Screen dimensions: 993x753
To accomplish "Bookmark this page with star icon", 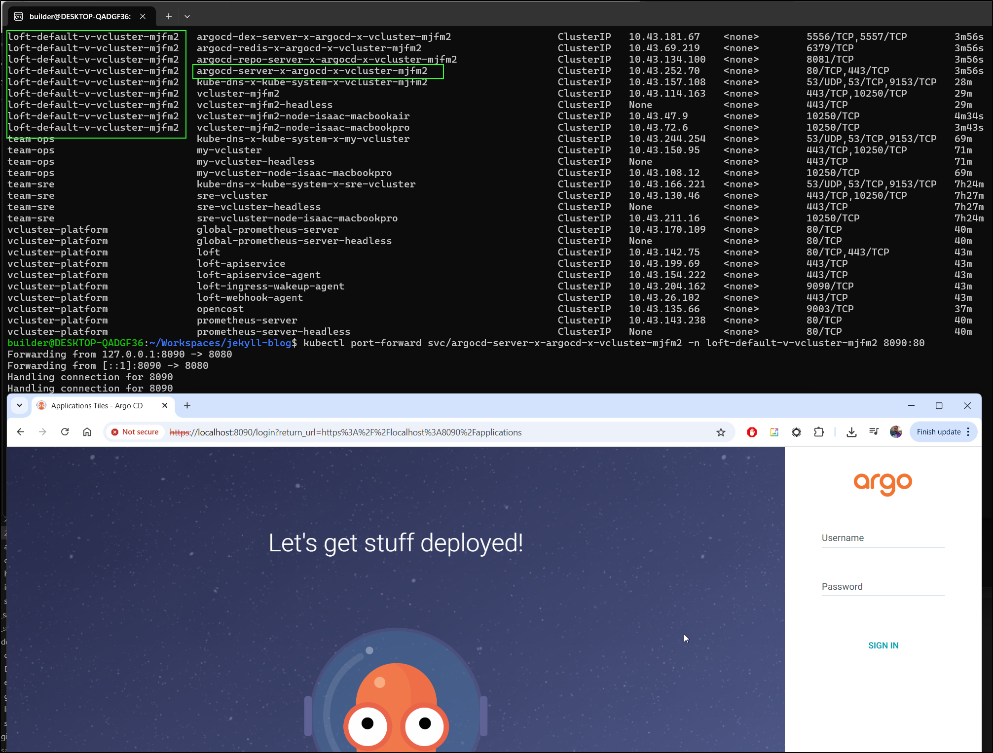I will tap(721, 432).
